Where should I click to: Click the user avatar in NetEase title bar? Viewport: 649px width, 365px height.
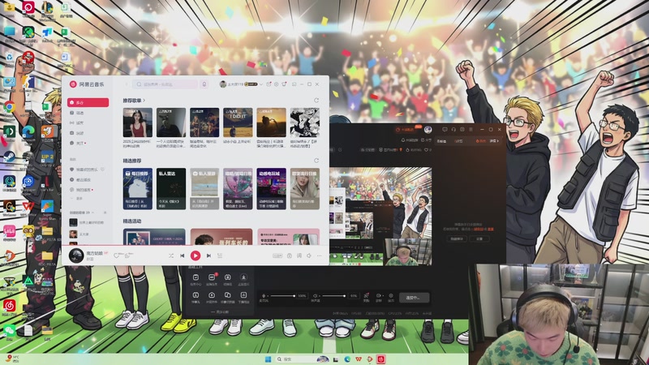tap(222, 84)
